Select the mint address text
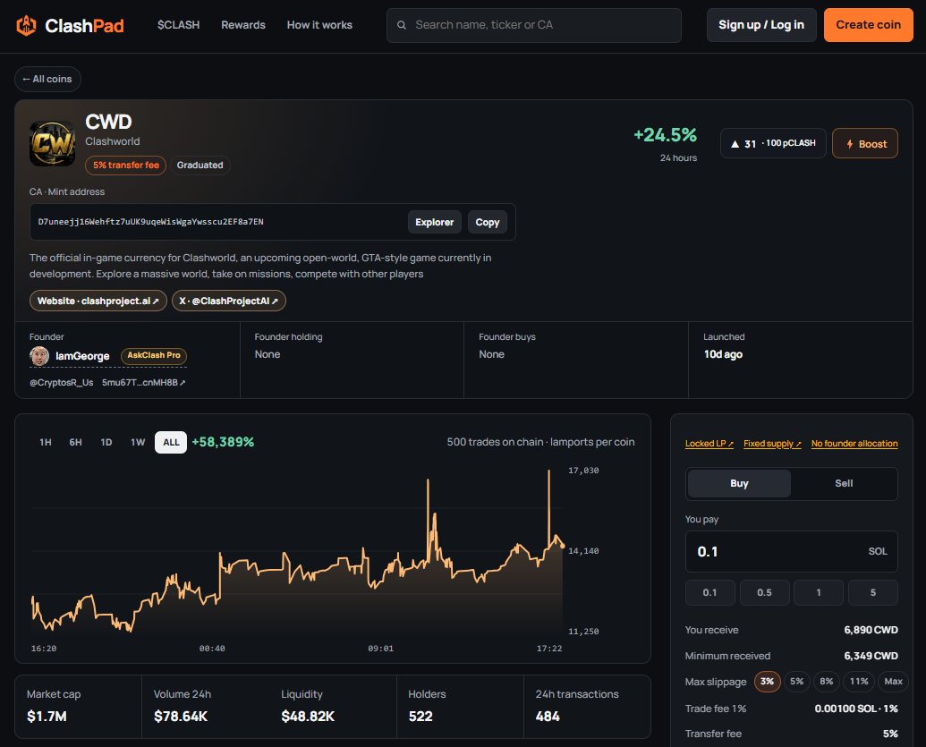The width and height of the screenshot is (926, 747). (x=150, y=222)
